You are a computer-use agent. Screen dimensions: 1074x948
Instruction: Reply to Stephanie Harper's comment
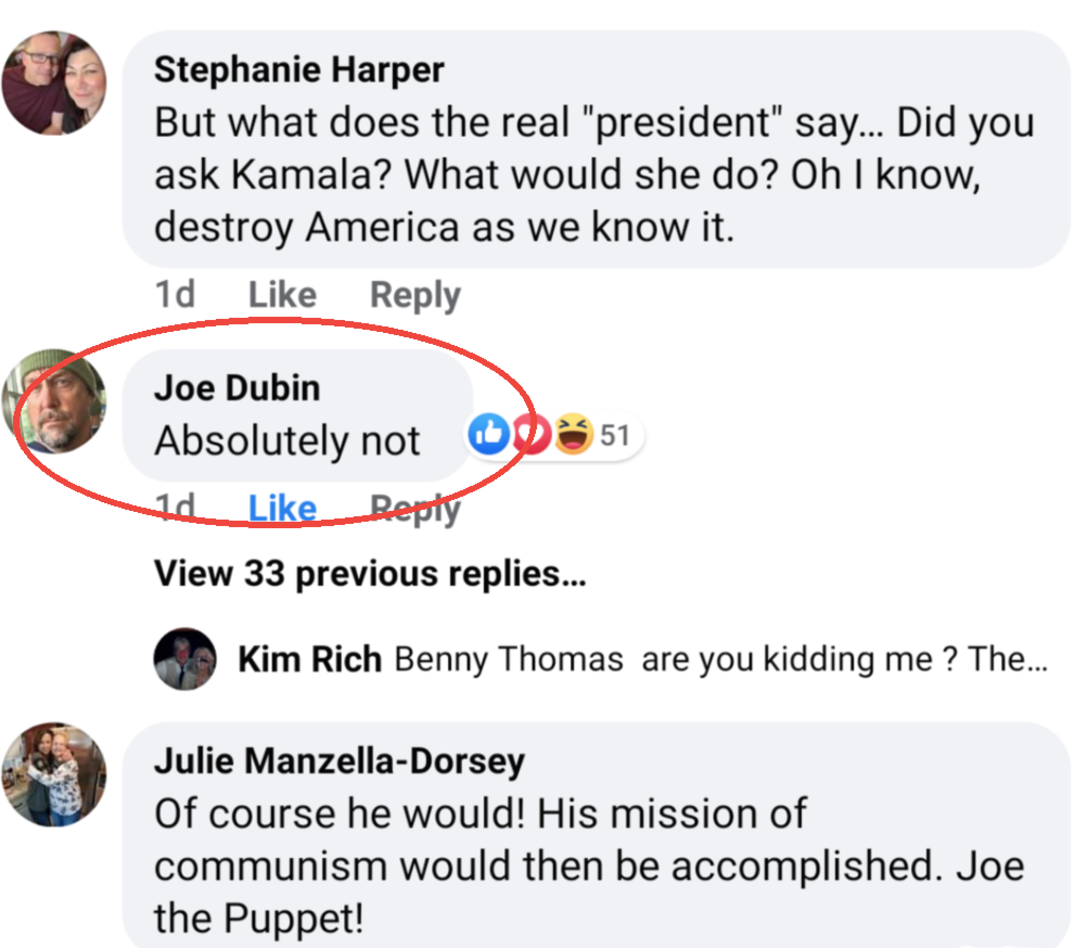click(x=415, y=296)
